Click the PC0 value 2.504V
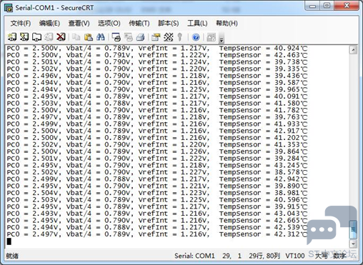 coord(46,193)
